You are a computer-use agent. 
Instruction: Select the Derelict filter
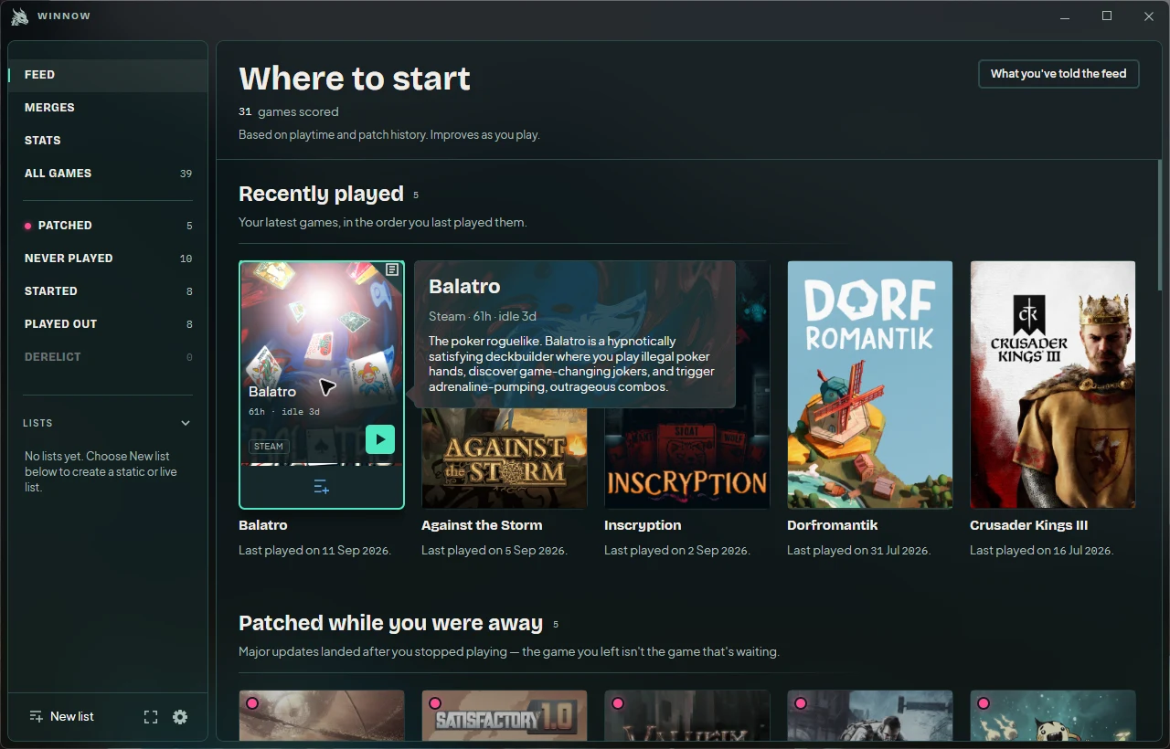[x=108, y=357]
